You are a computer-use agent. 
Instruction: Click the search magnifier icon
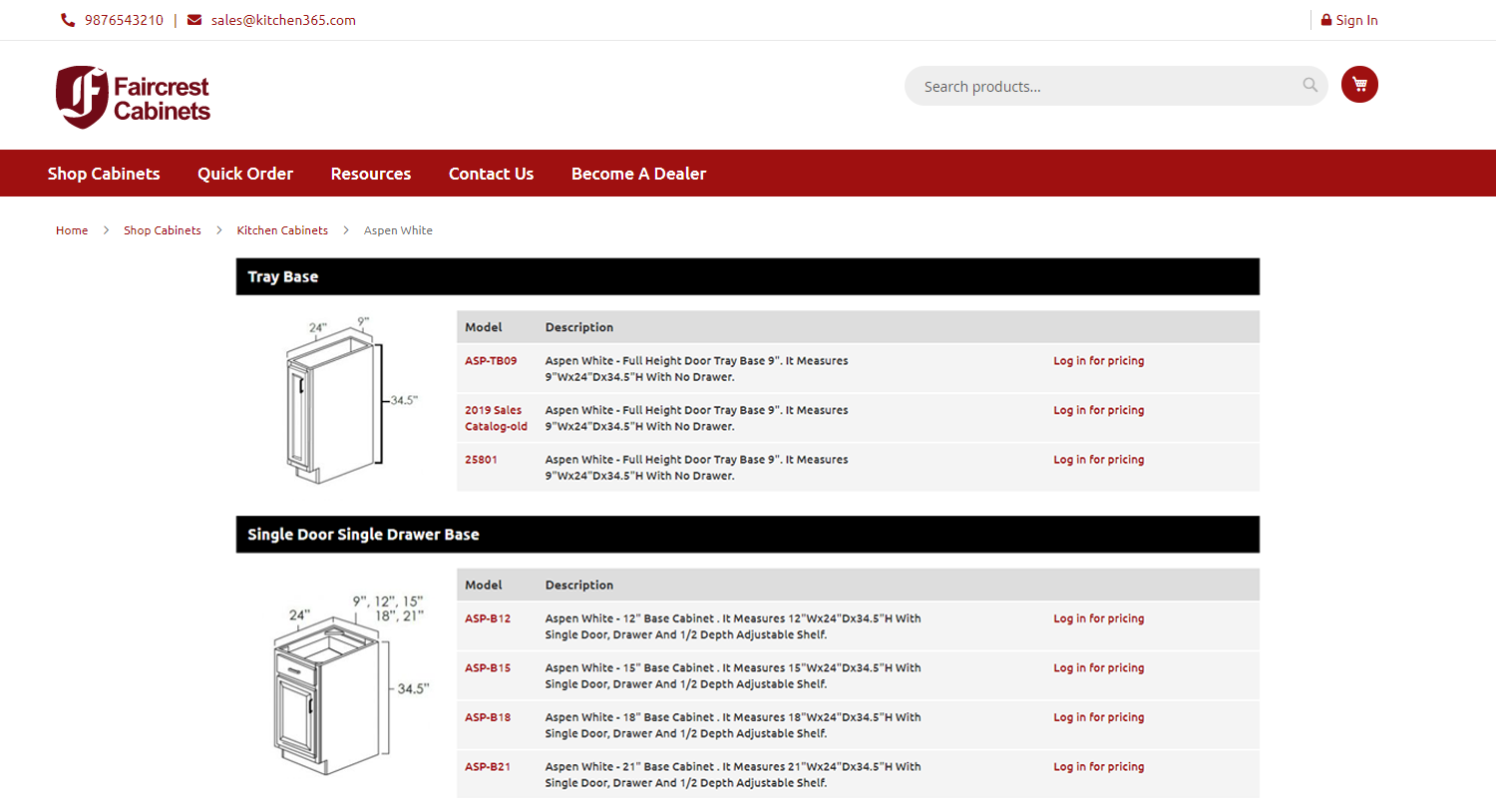[1310, 85]
